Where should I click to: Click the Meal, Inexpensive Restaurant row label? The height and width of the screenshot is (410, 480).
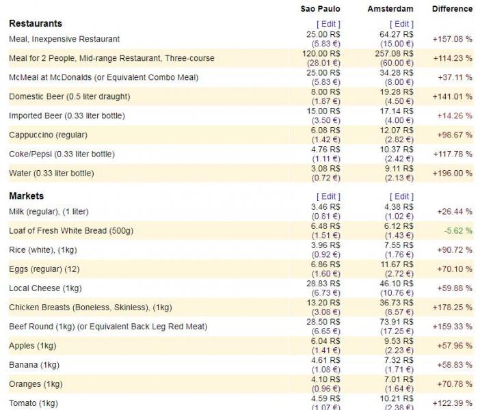pos(64,39)
